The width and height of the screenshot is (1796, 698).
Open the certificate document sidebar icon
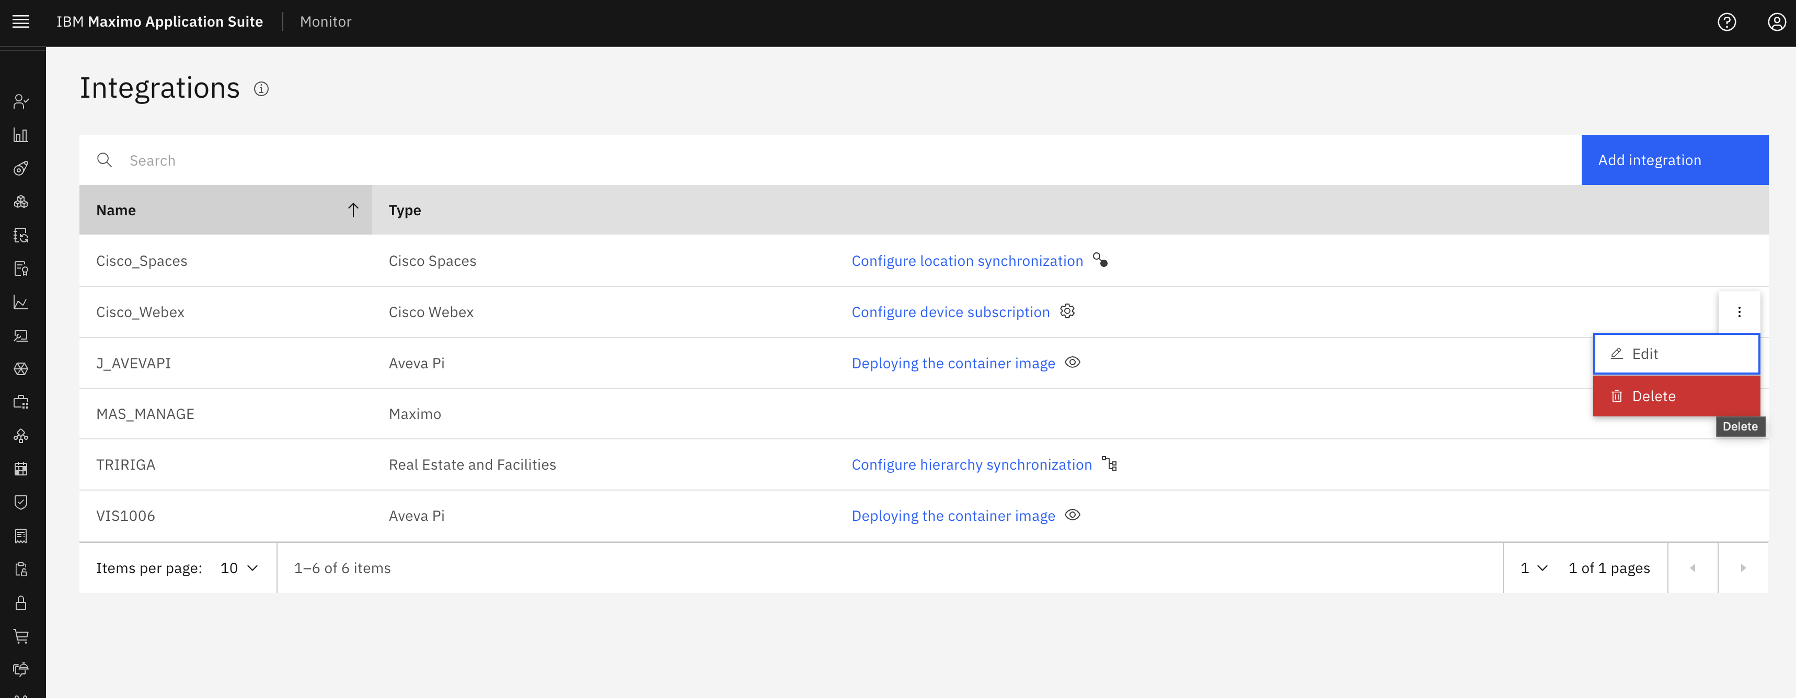pyautogui.click(x=21, y=269)
